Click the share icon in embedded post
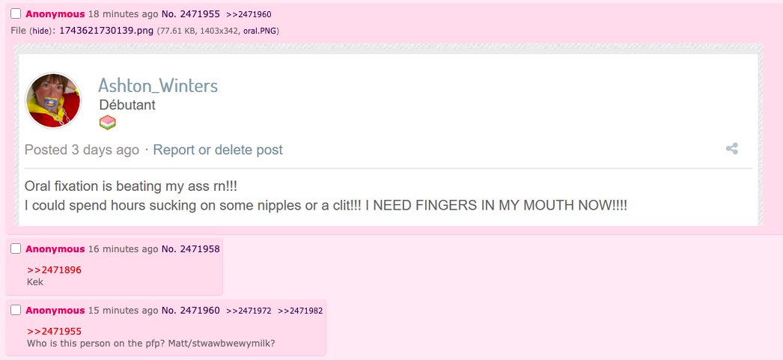The image size is (783, 360). click(732, 149)
